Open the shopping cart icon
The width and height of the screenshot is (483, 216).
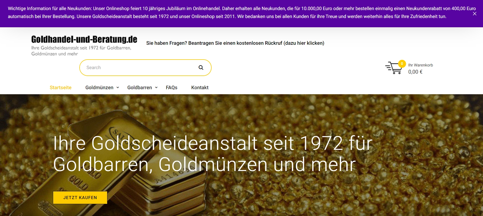click(393, 68)
